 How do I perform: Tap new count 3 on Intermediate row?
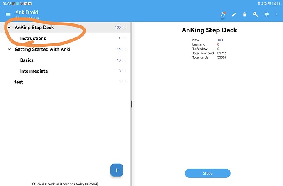pos(119,71)
